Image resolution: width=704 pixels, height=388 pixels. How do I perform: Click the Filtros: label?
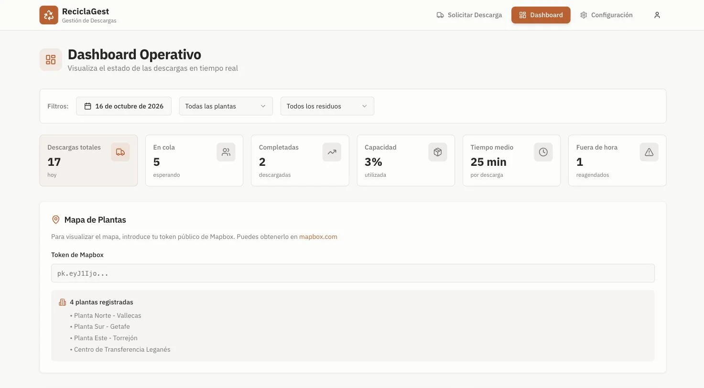[58, 106]
